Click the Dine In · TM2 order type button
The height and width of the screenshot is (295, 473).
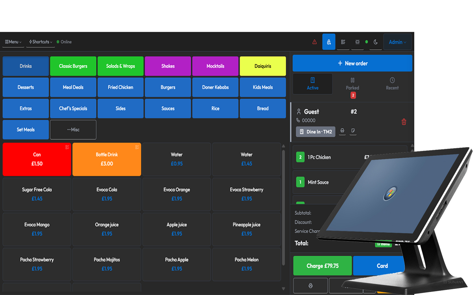316,132
